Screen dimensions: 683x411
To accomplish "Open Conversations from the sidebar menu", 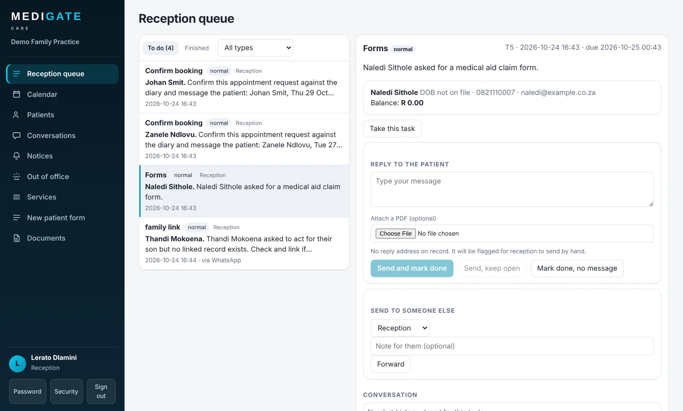I will [x=62, y=135].
